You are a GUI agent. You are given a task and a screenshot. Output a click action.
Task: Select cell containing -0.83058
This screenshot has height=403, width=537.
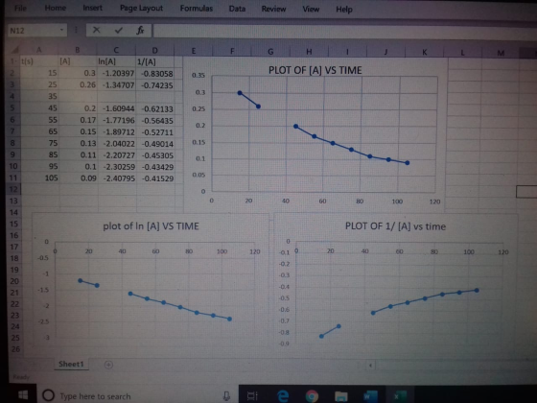click(x=155, y=74)
